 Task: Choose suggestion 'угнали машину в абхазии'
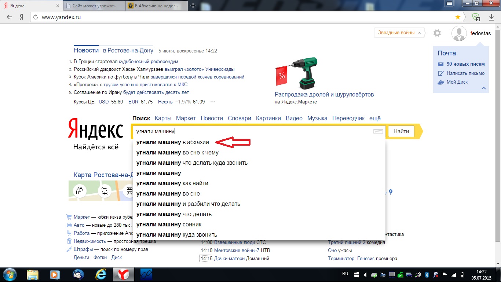coord(259,142)
